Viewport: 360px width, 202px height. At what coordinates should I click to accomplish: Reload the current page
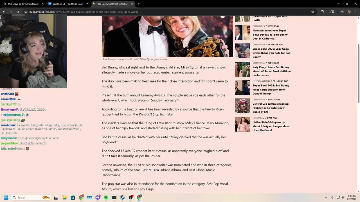pyautogui.click(x=17, y=12)
